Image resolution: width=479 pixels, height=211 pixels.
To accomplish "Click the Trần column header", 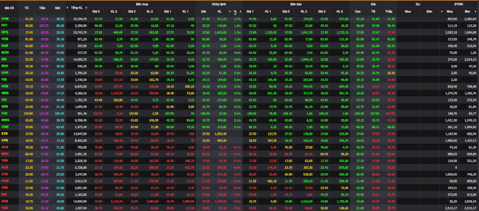I will [42, 7].
